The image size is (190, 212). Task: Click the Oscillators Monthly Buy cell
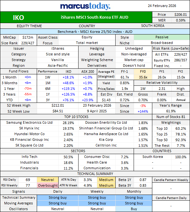point(134,209)
